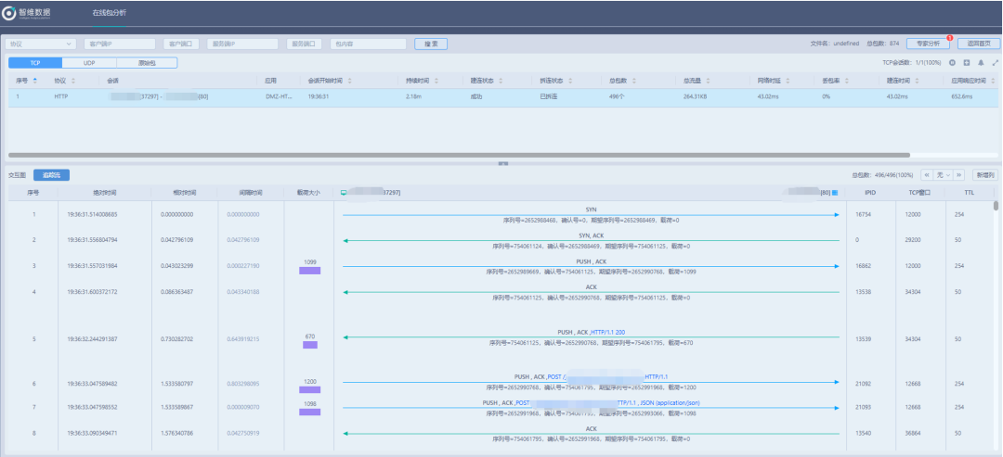Image resolution: width=1003 pixels, height=457 pixels.
Task: Open the 协议 filter dropdown
Action: (41, 44)
